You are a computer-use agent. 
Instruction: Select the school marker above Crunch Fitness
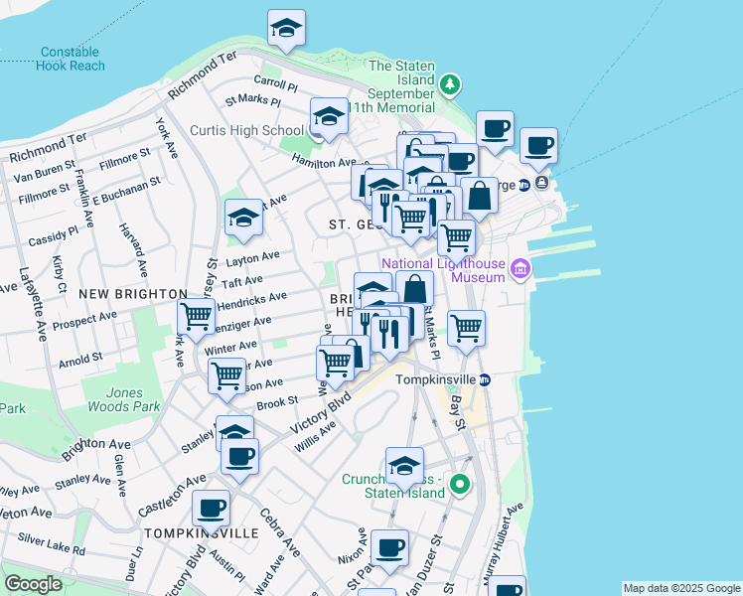point(404,466)
